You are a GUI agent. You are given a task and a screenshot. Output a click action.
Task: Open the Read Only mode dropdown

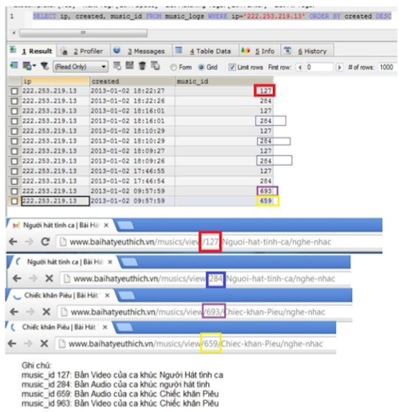click(81, 67)
